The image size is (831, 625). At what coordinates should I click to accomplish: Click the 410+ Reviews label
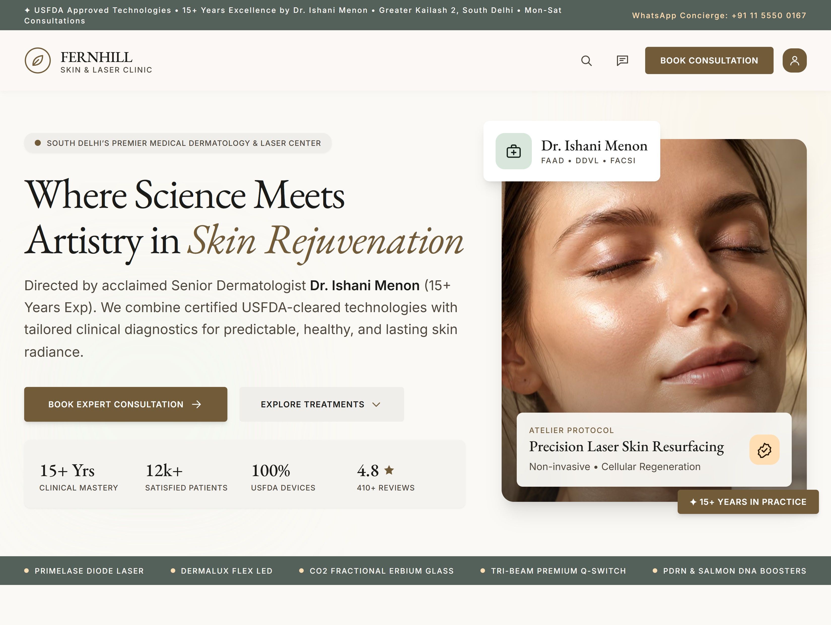tap(386, 488)
